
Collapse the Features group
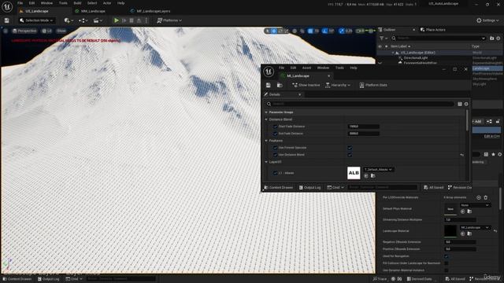(266, 141)
